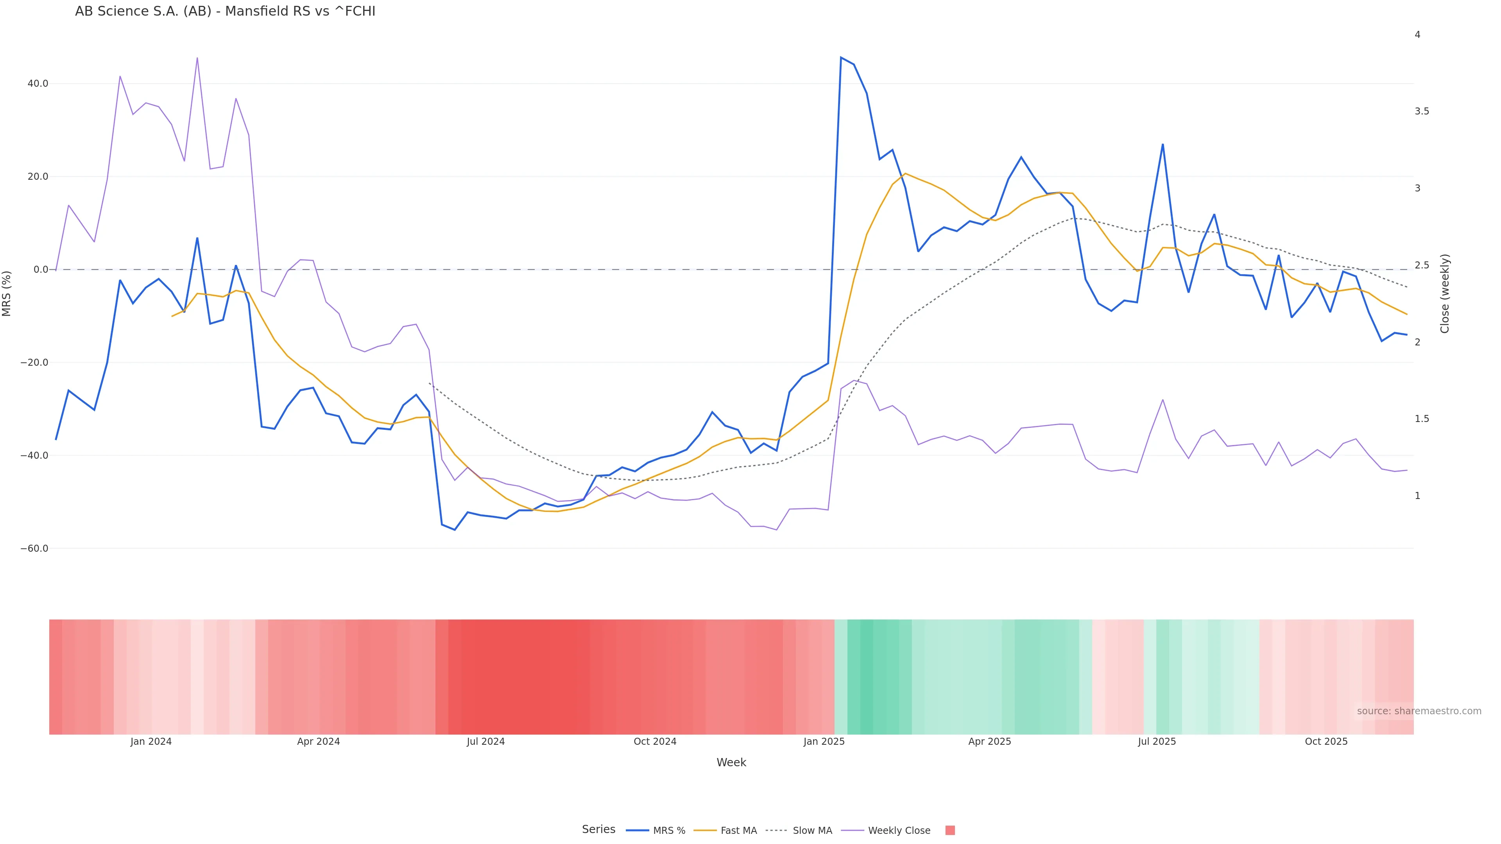Click the 0.0 left-axis tick label

click(41, 270)
